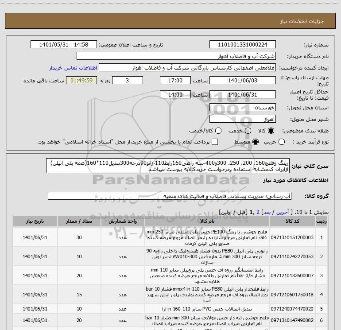Click item name فلنج جوشی لبه دار فولادی
The height and width of the screenshot is (330, 341).
pos(207,321)
